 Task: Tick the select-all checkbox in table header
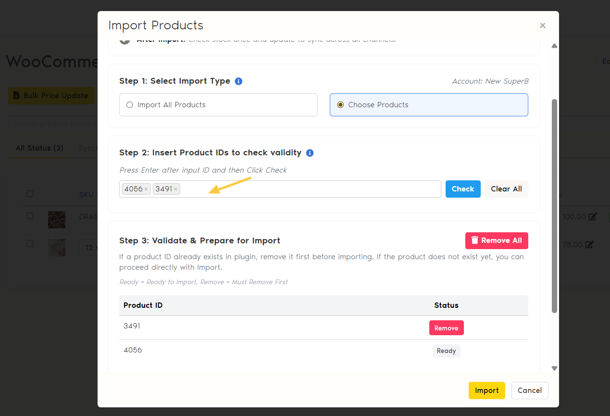coord(30,194)
